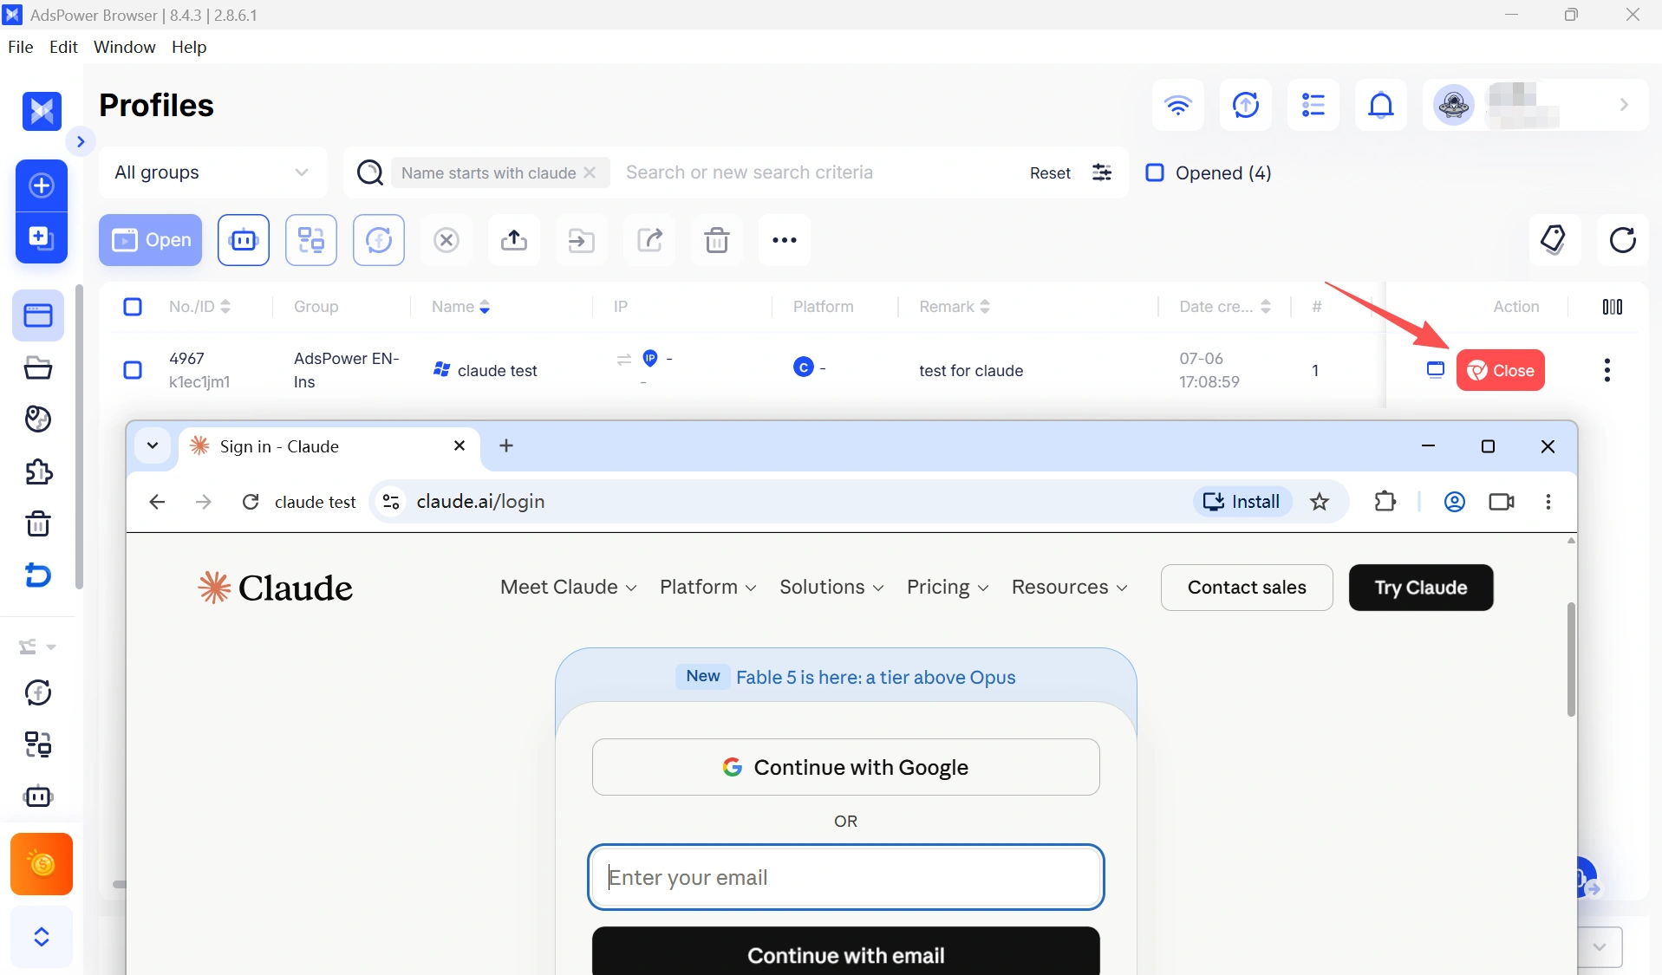Refresh the profile list

pos(1623,240)
